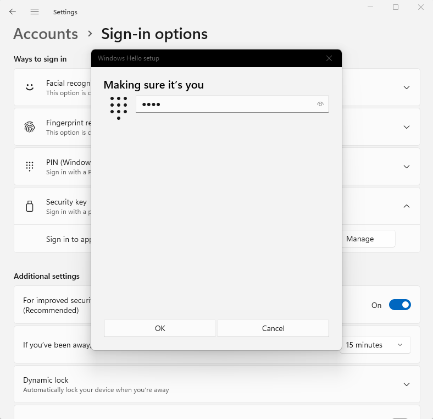Screen dimensions: 433x419
Task: Close the Windows Hello setup dialog
Action: click(x=329, y=58)
